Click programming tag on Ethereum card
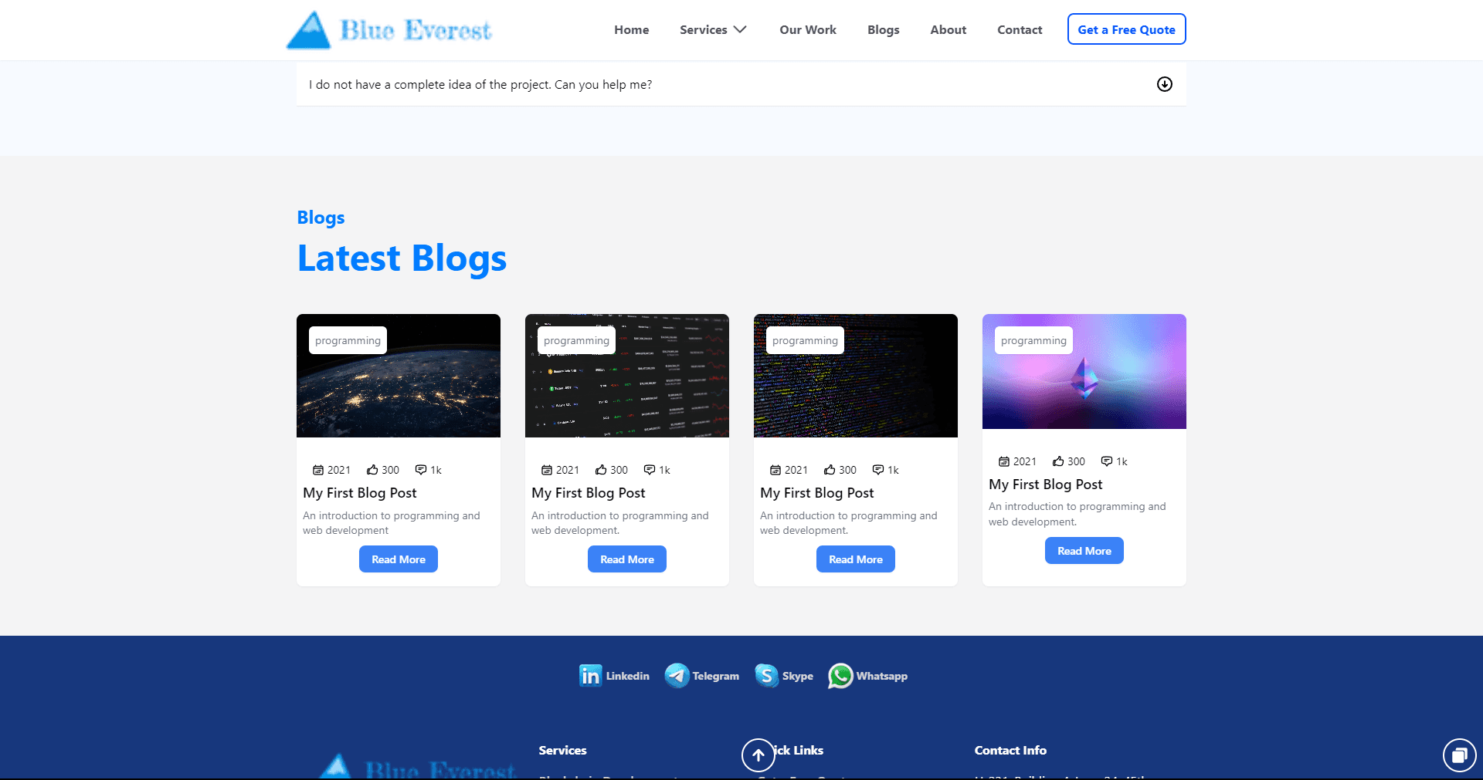The image size is (1483, 780). tap(1033, 340)
